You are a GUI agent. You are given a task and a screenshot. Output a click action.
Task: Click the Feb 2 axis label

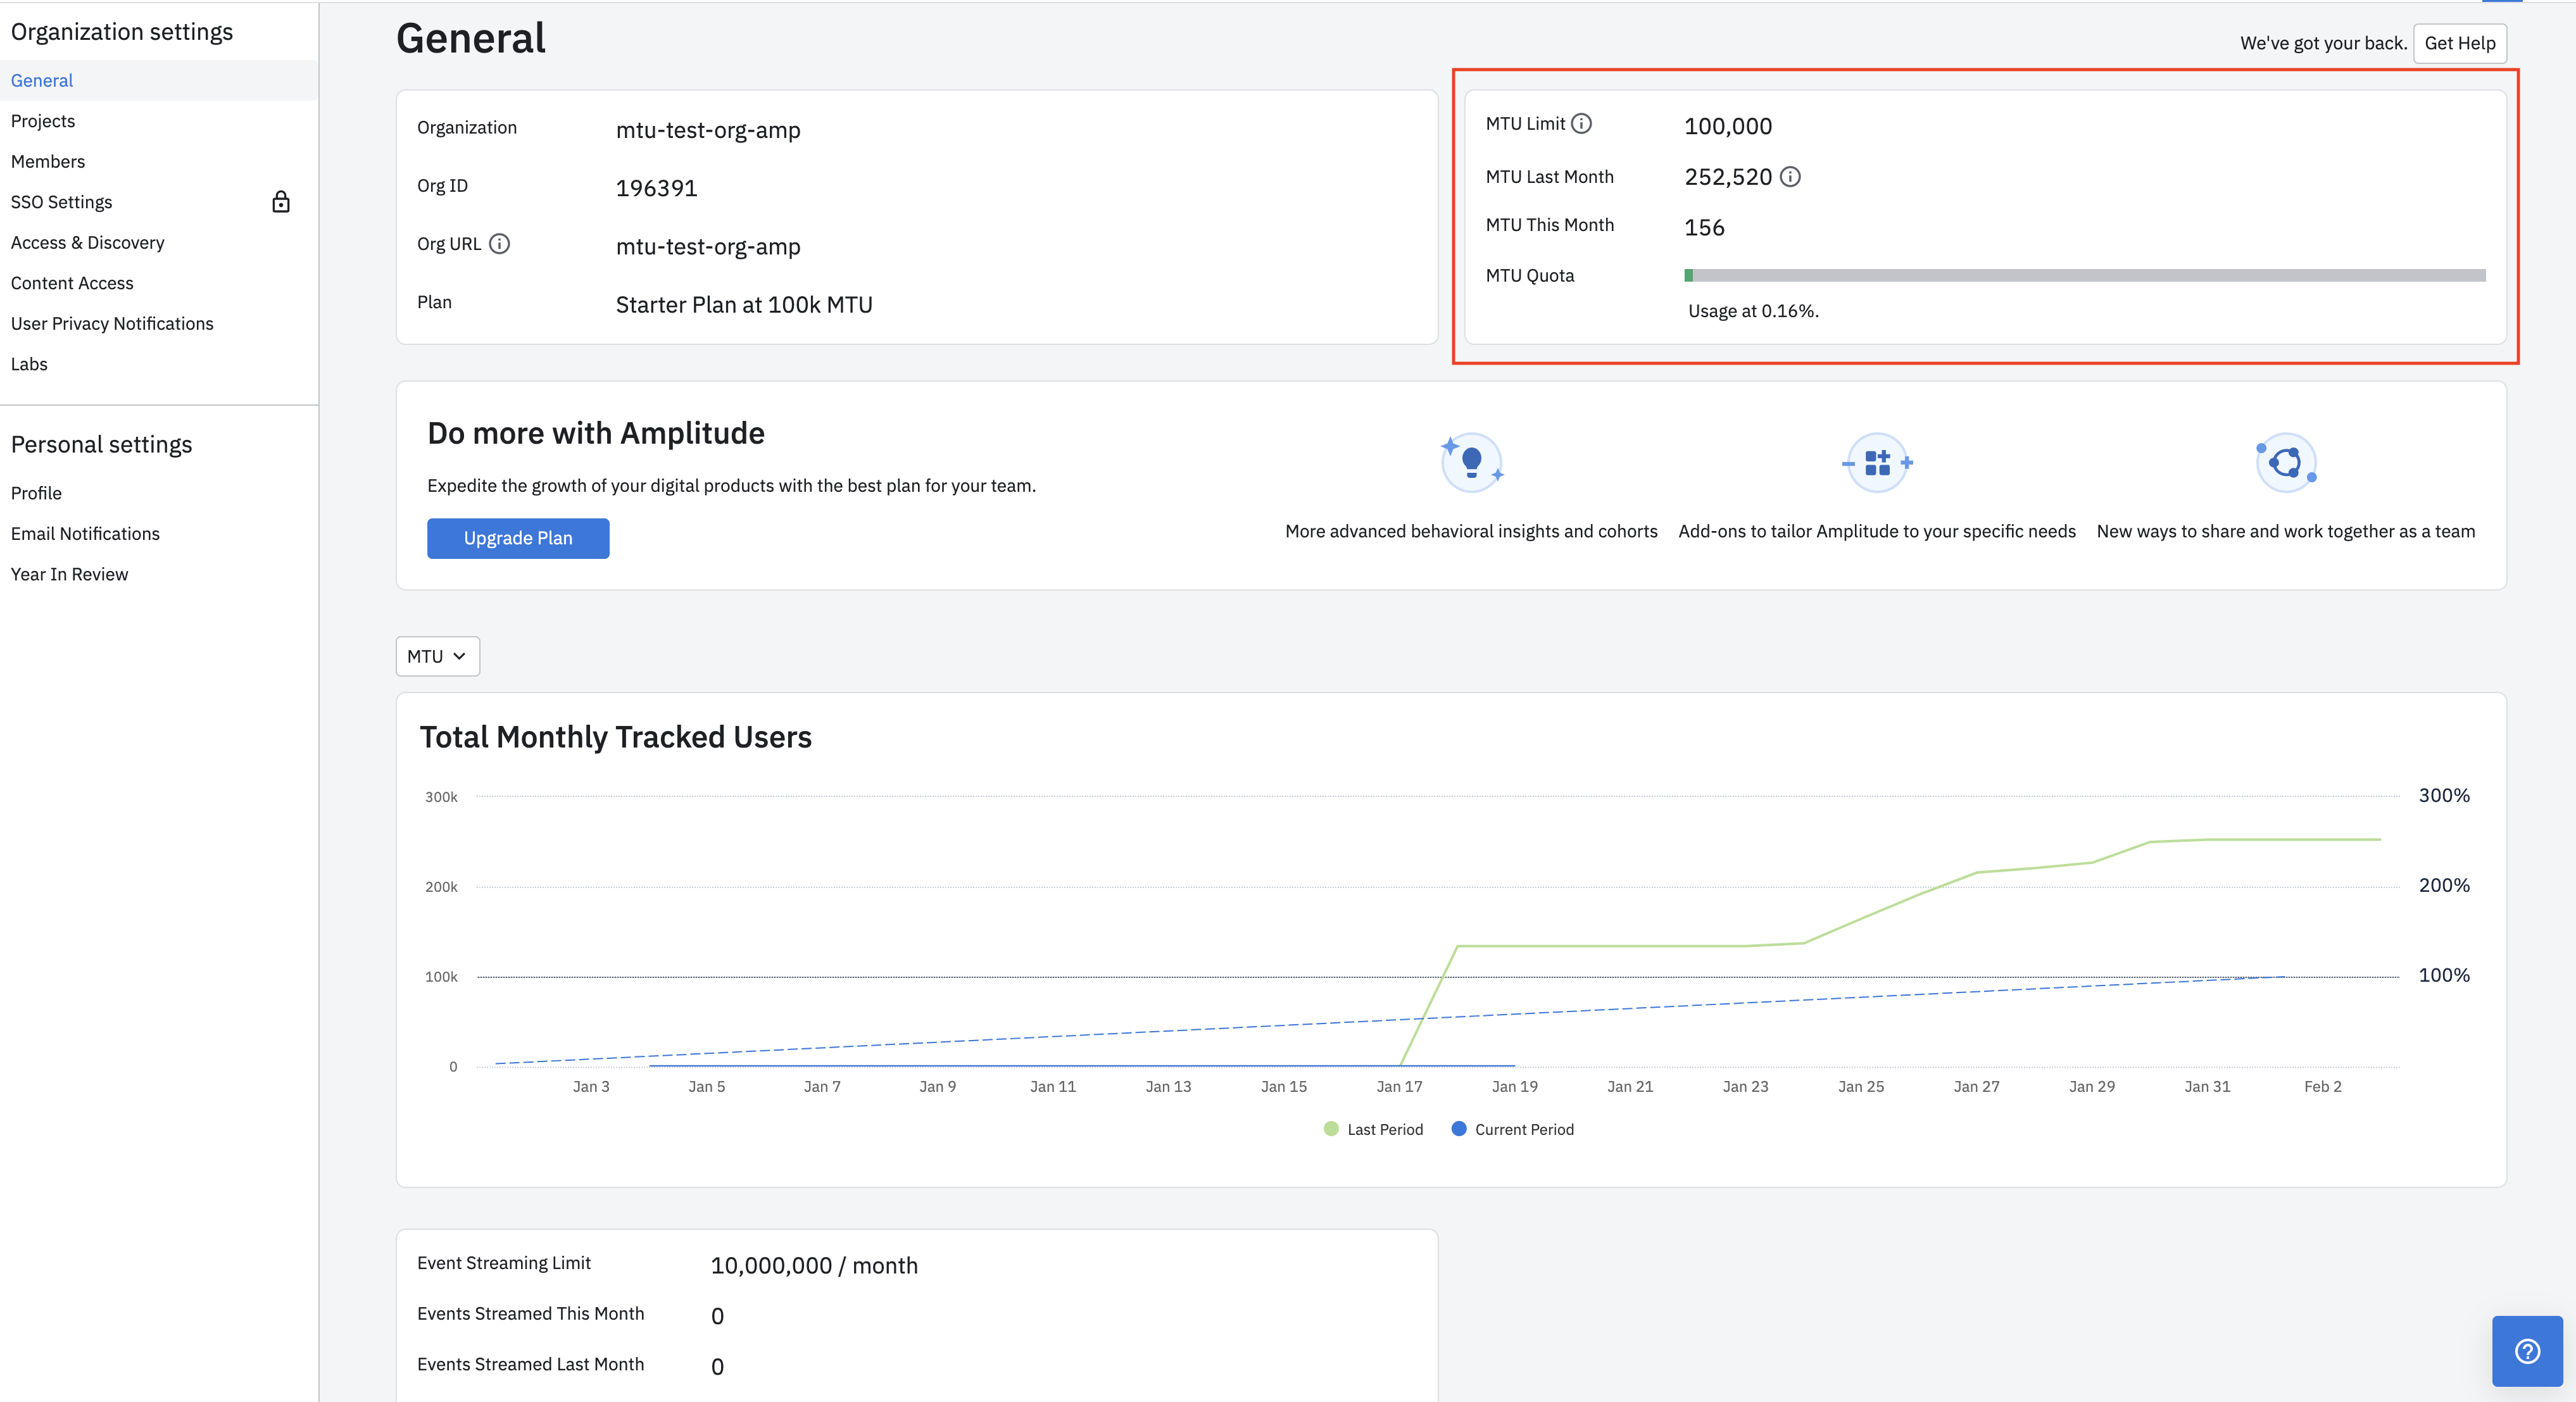pyautogui.click(x=2322, y=1086)
